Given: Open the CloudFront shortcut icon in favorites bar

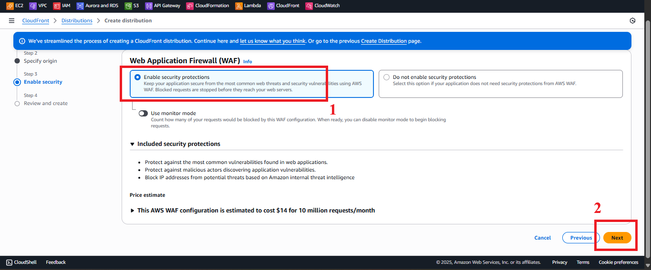Looking at the screenshot, I should point(270,6).
